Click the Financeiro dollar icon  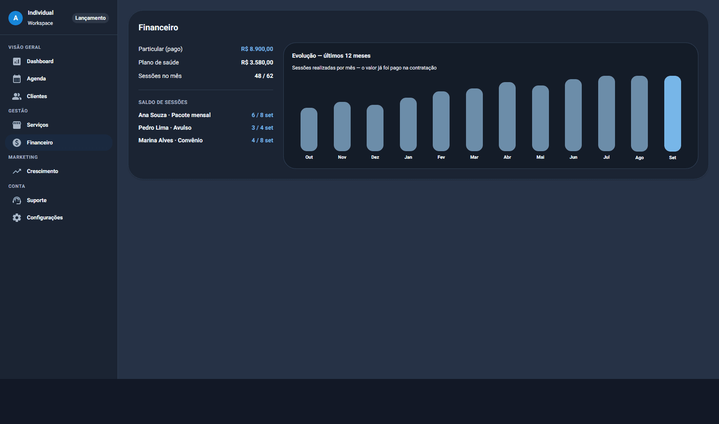(x=17, y=143)
